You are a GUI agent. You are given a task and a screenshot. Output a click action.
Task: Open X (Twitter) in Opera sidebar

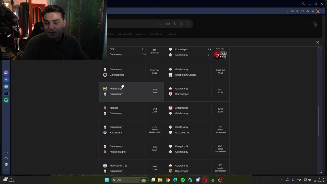point(6,93)
